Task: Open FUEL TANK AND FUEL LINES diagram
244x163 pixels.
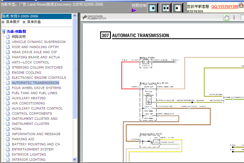Action: 35,93
